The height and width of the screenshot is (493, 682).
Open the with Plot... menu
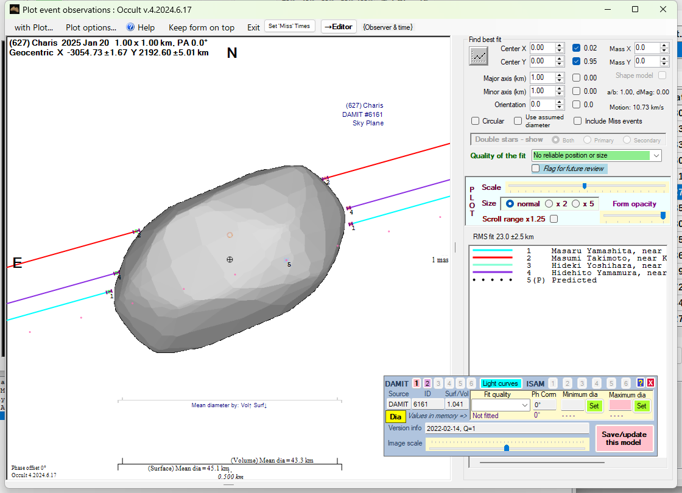pos(33,27)
